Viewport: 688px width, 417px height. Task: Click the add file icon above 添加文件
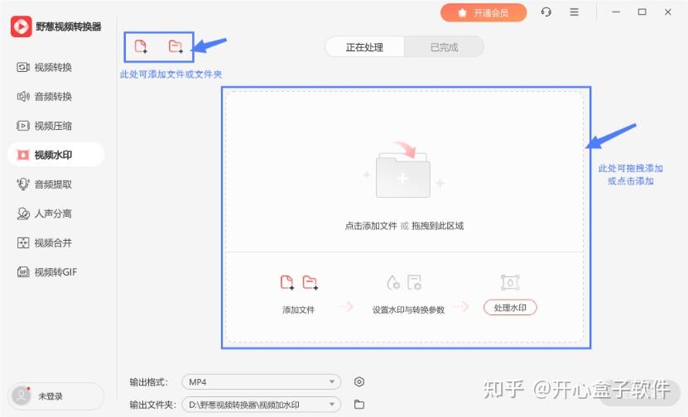(287, 282)
